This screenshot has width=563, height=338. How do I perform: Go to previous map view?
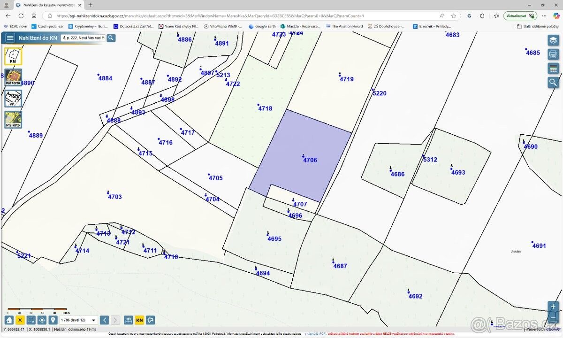click(x=105, y=320)
